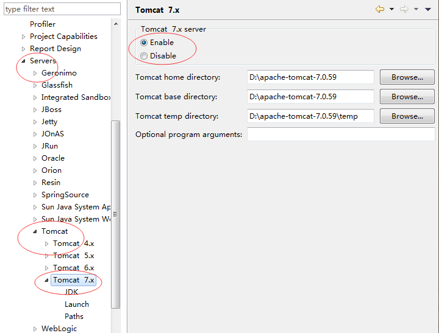
Task: Collapse the Servers node
Action: (24, 61)
